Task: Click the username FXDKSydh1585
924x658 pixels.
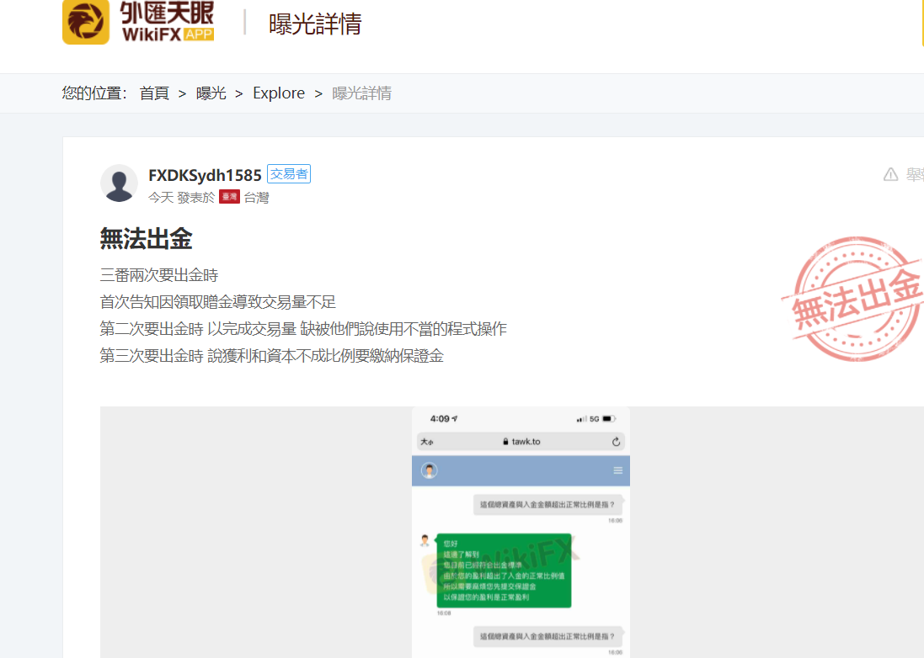Action: (x=205, y=175)
